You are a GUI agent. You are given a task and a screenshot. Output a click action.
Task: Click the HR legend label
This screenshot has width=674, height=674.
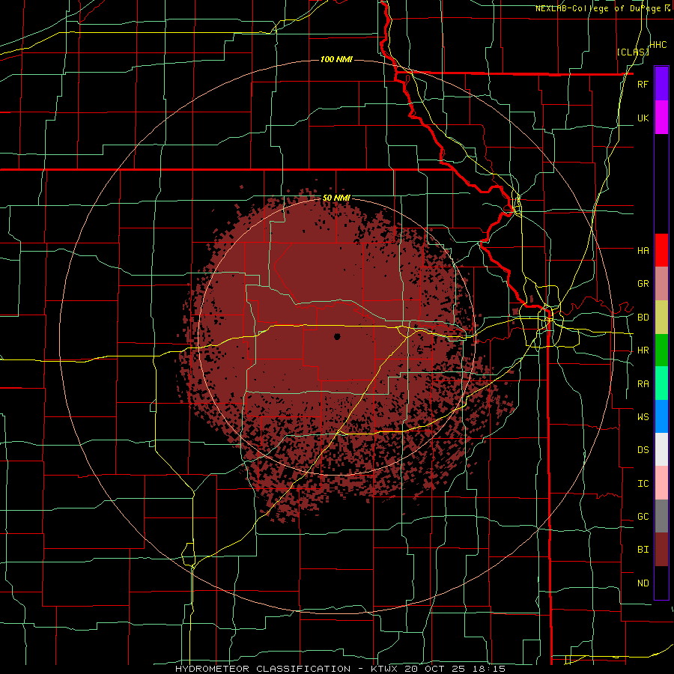[643, 350]
